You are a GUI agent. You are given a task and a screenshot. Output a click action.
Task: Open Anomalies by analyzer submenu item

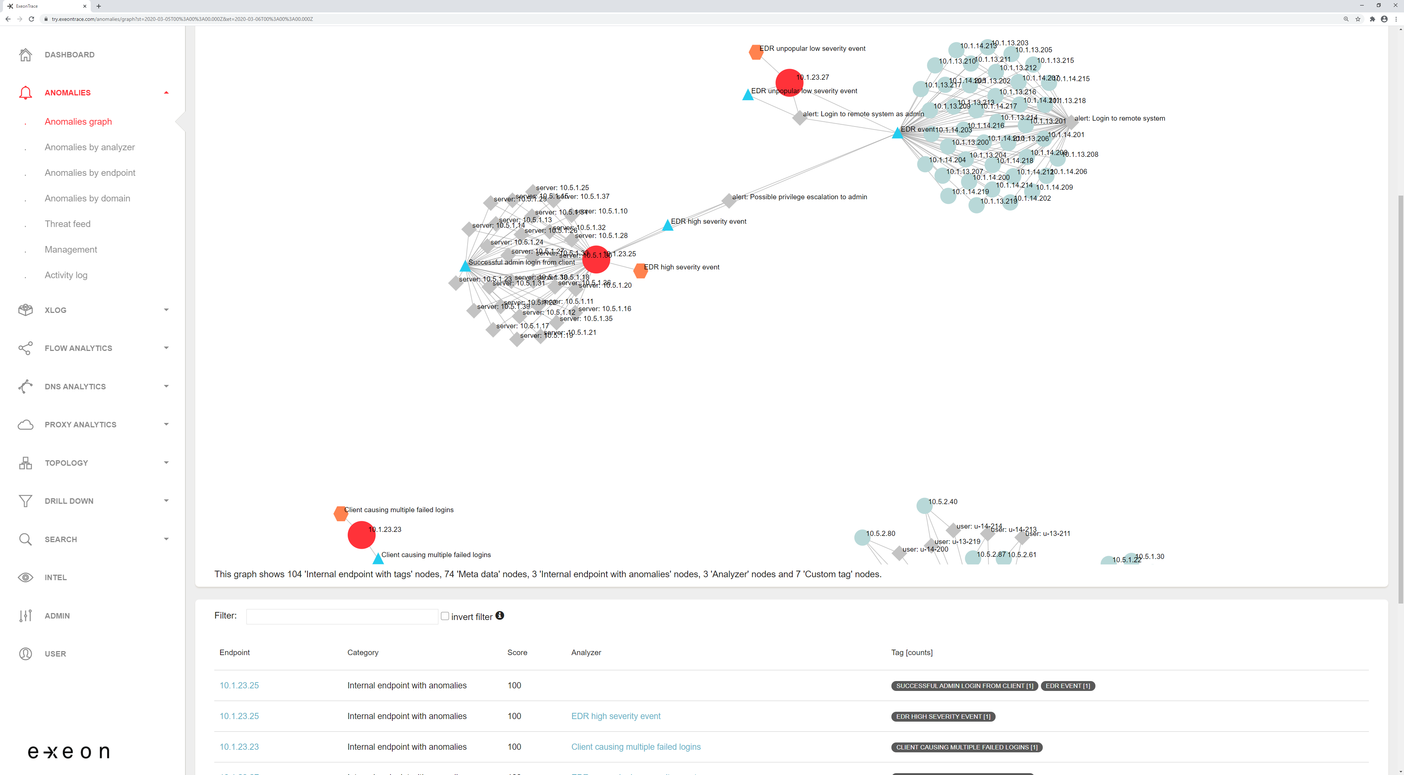[x=89, y=147]
